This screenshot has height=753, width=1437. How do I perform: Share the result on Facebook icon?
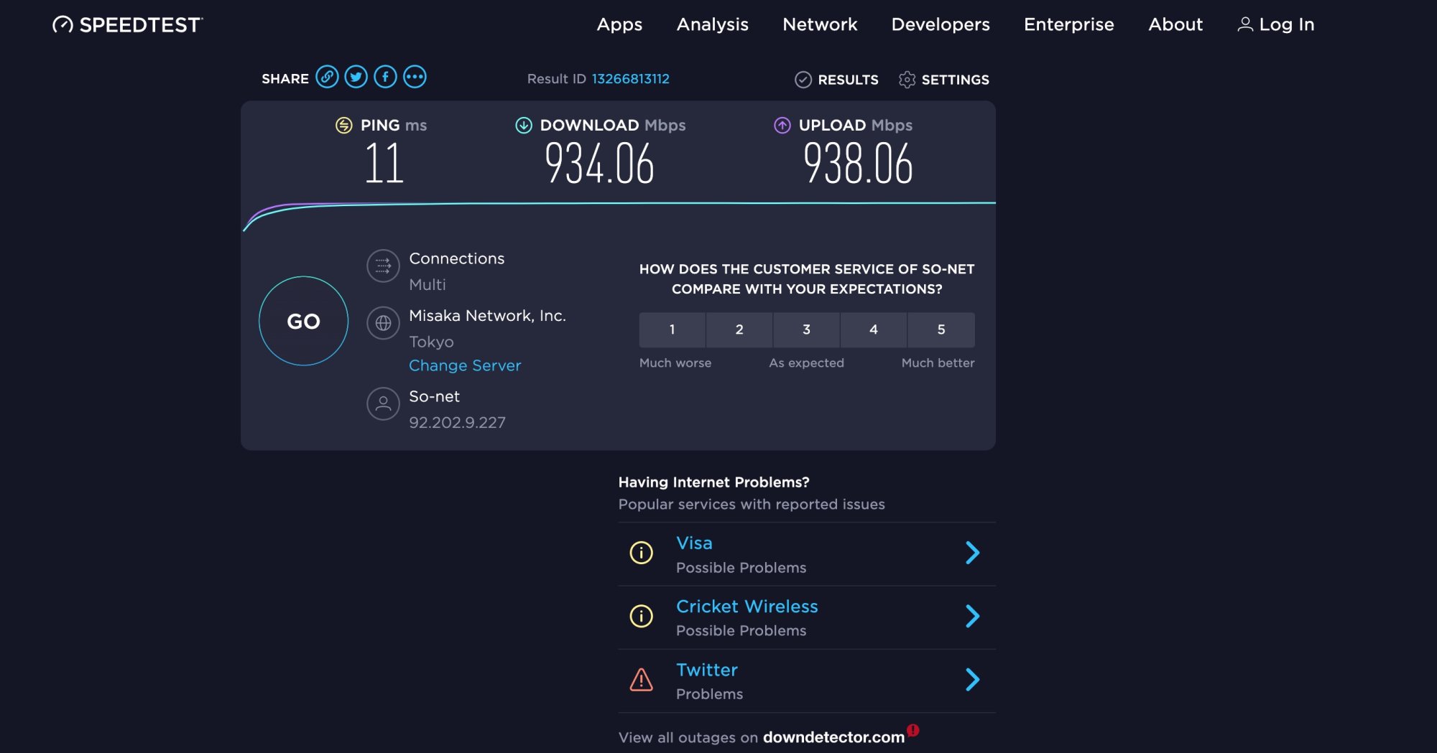[385, 77]
